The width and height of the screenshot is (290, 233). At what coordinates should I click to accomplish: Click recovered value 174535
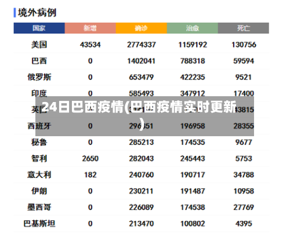[x=193, y=143]
